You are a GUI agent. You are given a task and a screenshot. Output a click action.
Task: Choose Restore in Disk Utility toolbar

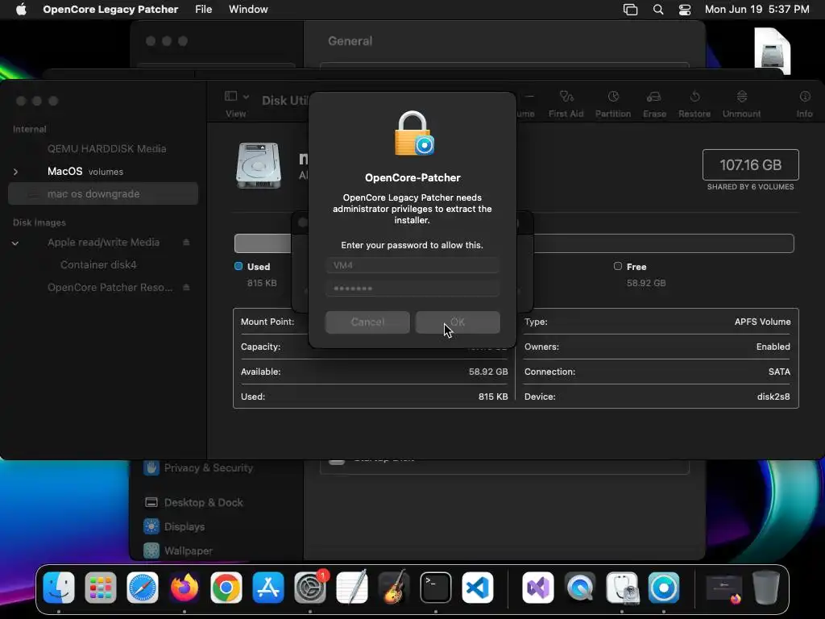point(694,104)
